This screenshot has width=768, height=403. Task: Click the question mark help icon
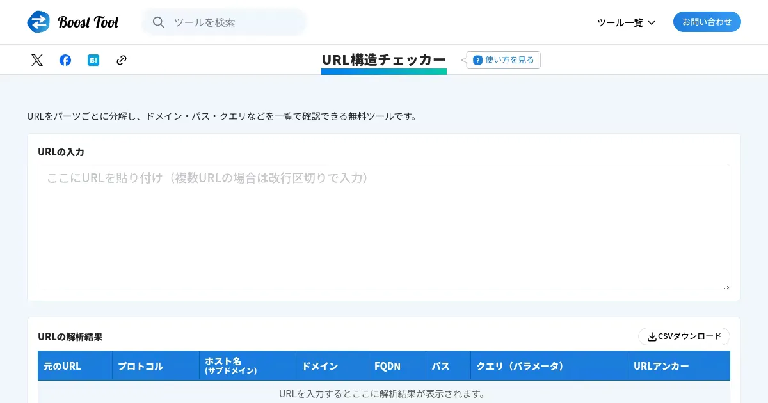point(477,60)
